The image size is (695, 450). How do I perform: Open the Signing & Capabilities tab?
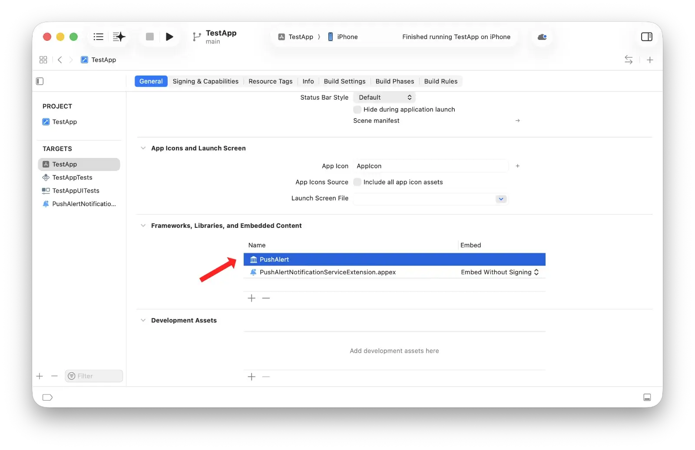click(205, 81)
